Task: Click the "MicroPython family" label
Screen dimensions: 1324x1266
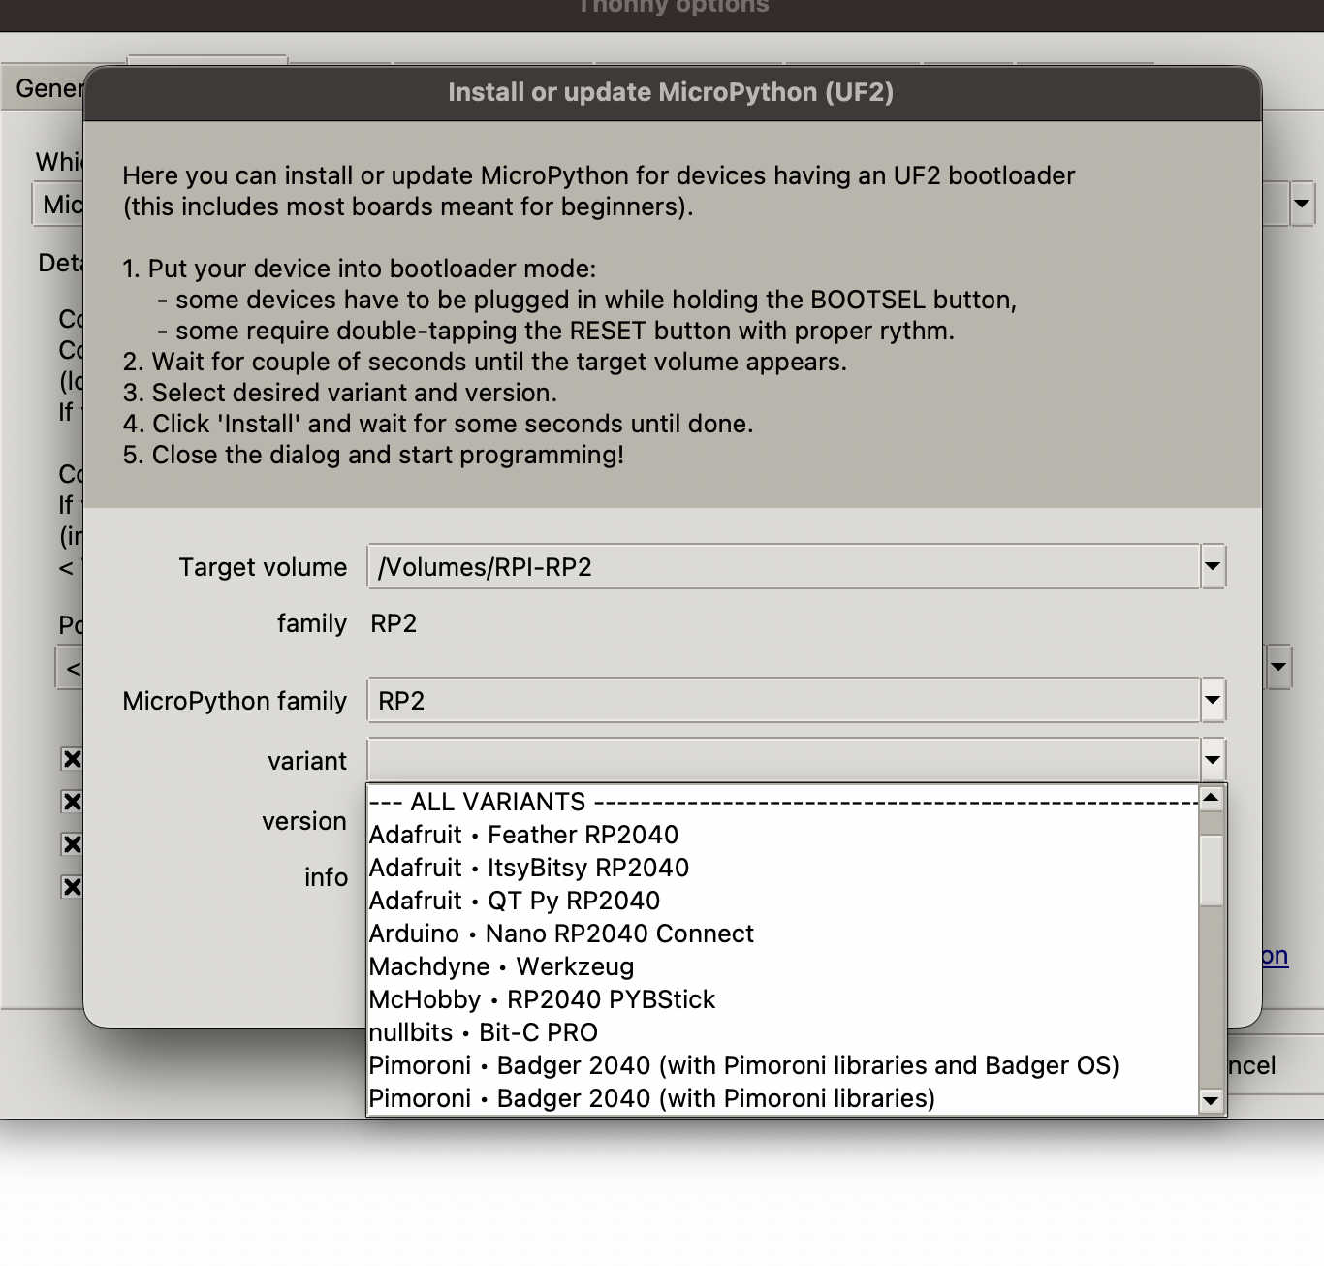Action: [235, 701]
